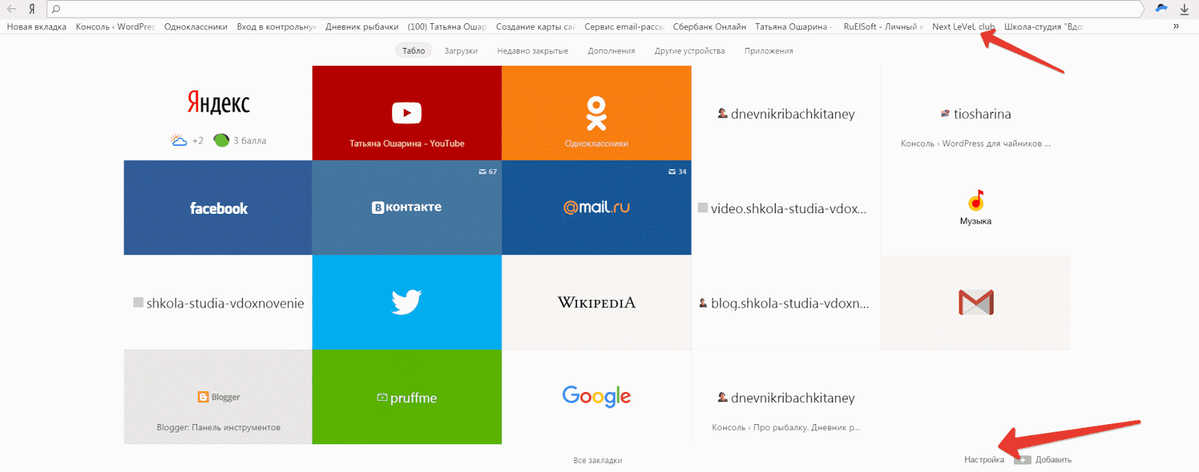Viewport: 1199px width, 472px height.
Task: Open the 'Next LeVeL club' bookmark
Action: (964, 27)
